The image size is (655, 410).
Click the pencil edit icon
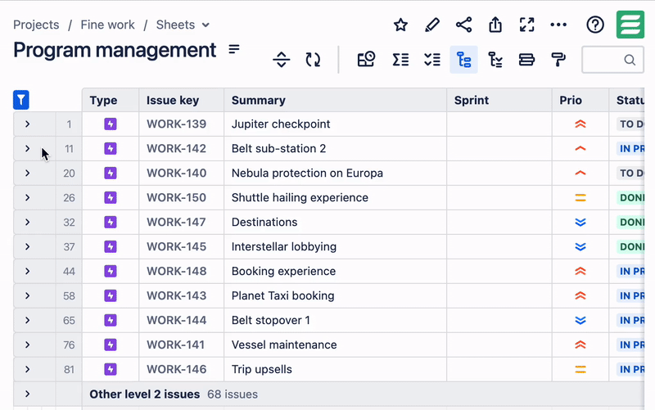[x=432, y=25]
